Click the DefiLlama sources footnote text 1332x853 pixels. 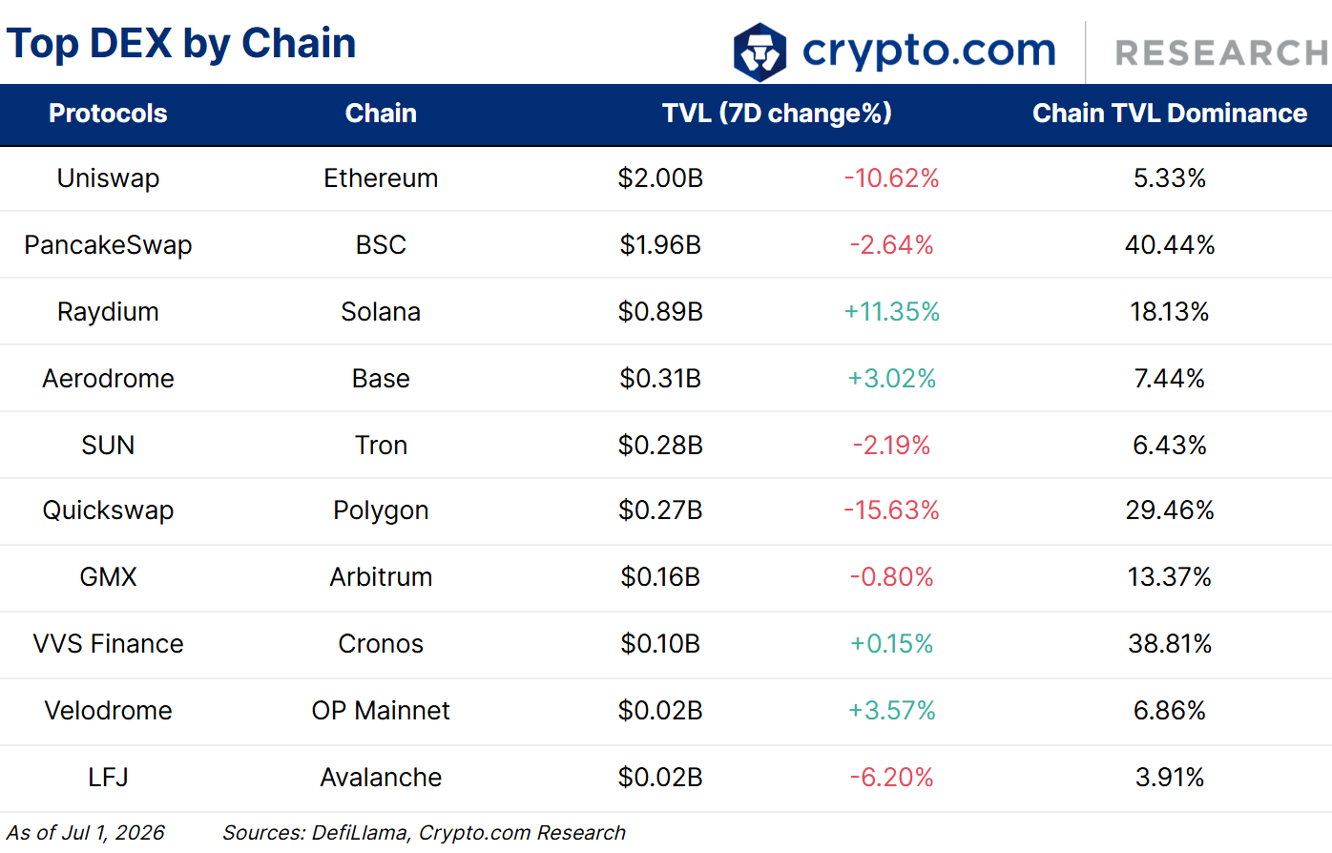(424, 833)
